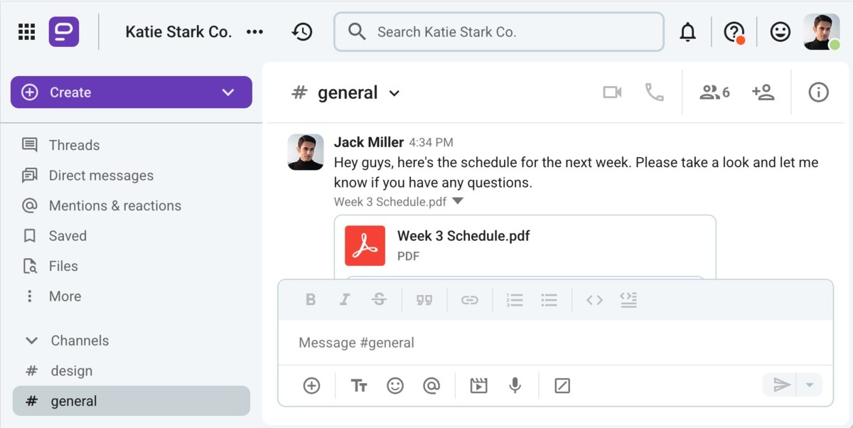The height and width of the screenshot is (428, 853).
Task: Record a voice message with microphone
Action: tap(515, 385)
